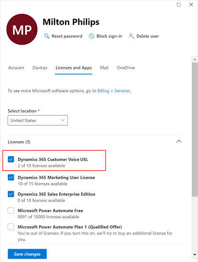Open the OneDrive tab
This screenshot has width=198, height=262.
126,68
